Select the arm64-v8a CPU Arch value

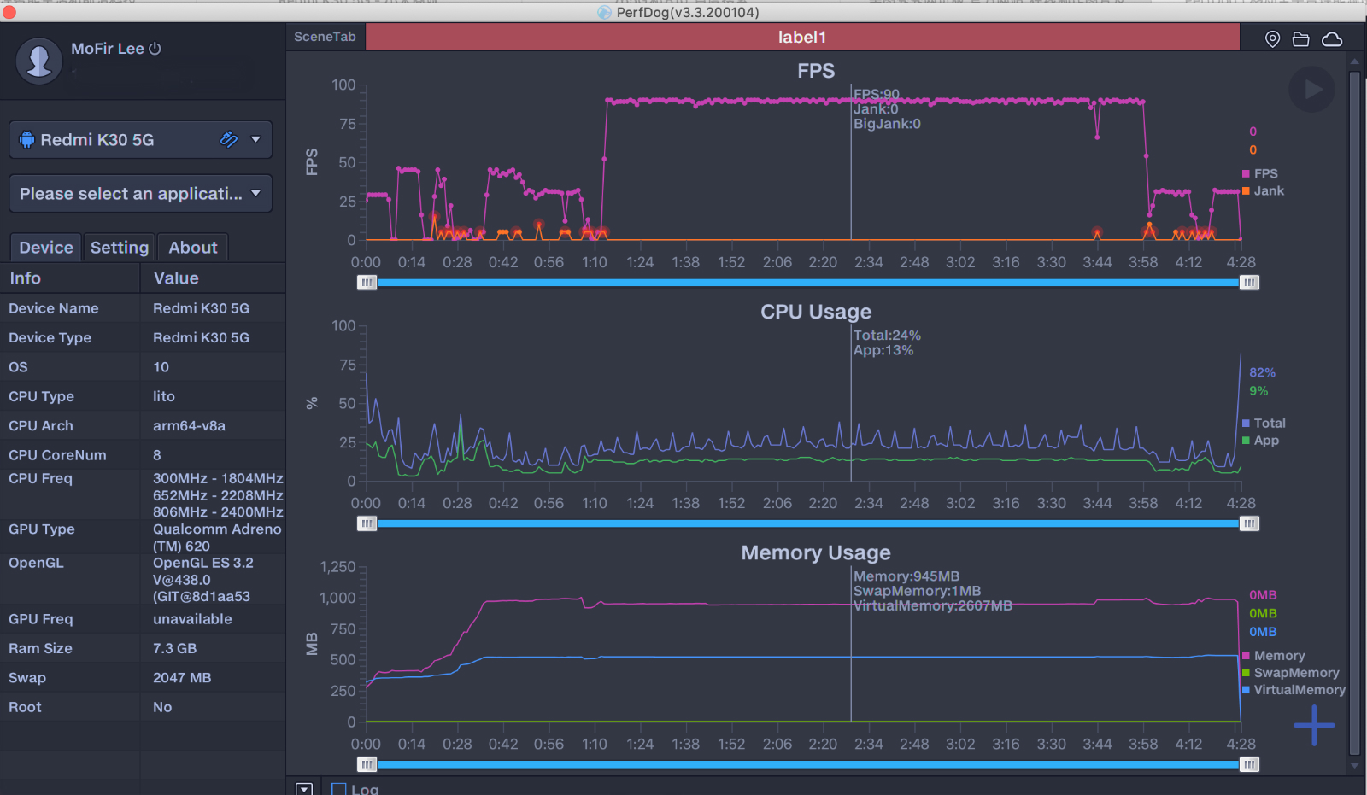pyautogui.click(x=189, y=425)
